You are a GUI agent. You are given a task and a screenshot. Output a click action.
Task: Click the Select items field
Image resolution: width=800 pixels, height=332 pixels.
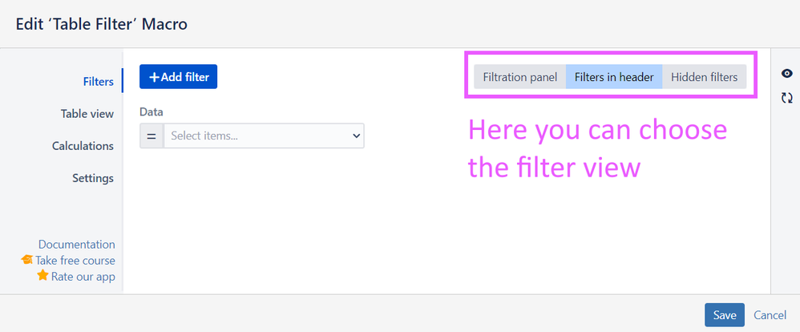pos(264,136)
